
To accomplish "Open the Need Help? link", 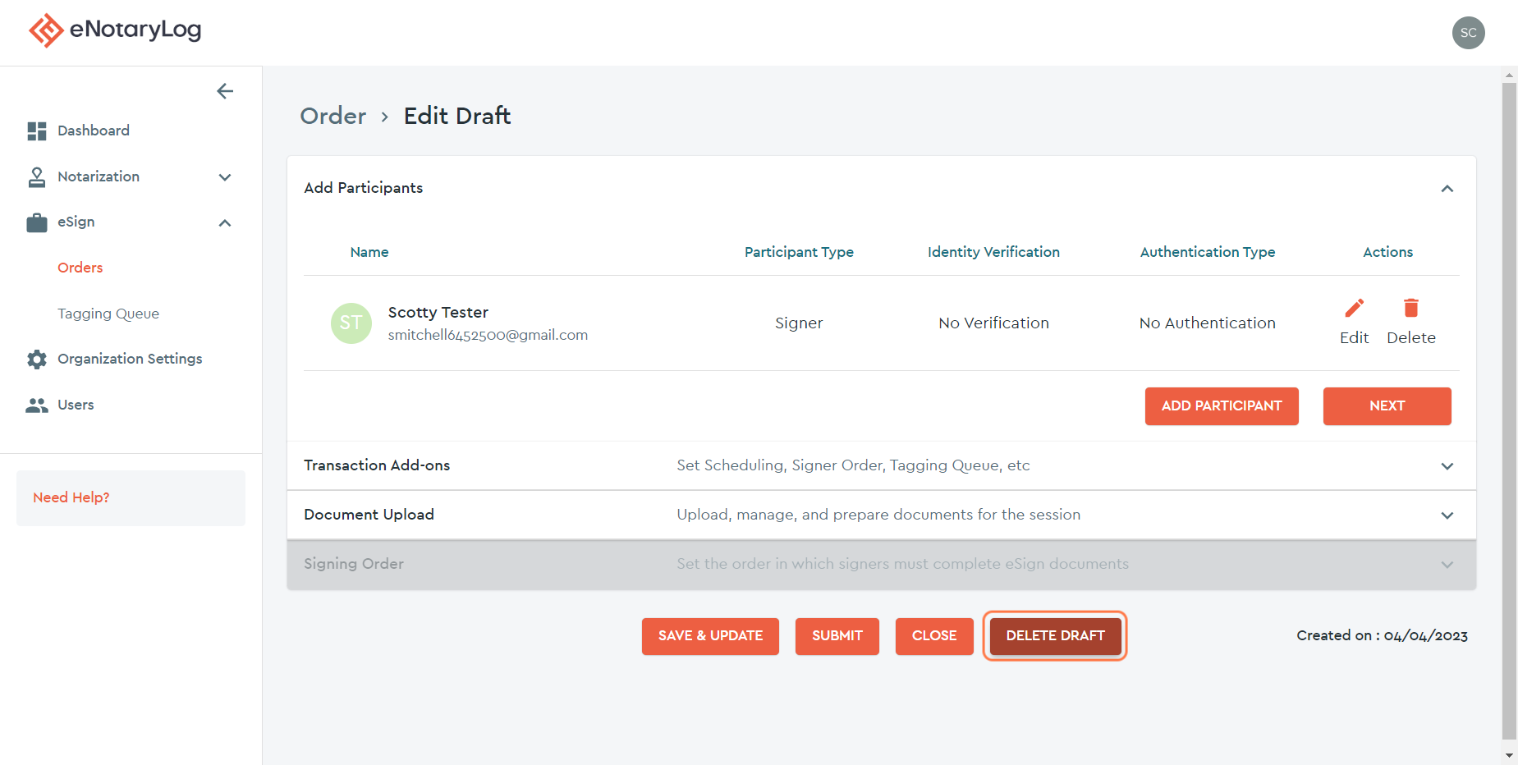I will tap(71, 497).
